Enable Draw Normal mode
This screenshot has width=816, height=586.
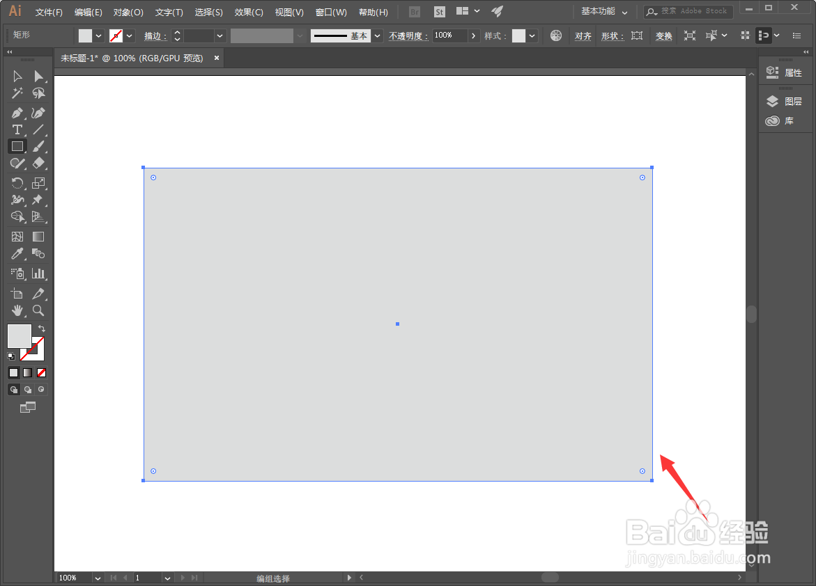(14, 390)
